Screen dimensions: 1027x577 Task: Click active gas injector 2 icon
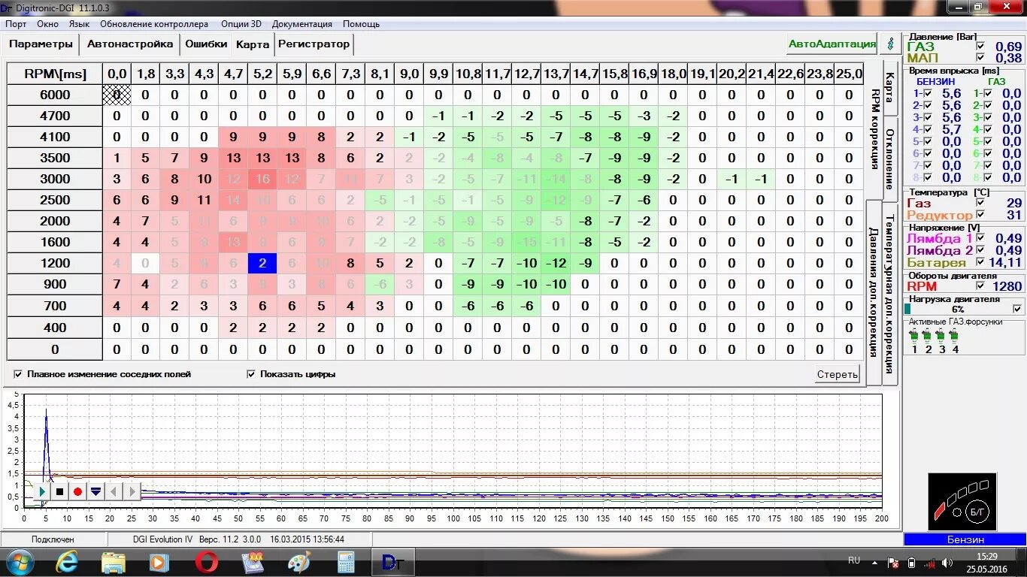pyautogui.click(x=928, y=335)
